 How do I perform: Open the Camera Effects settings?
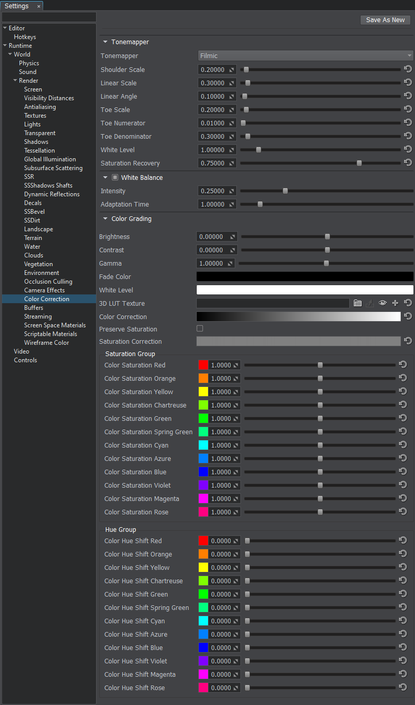(44, 290)
